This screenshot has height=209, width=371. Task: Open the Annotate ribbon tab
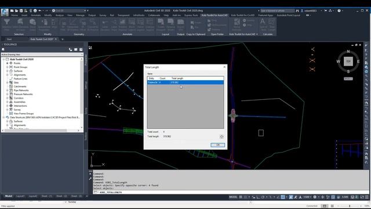coord(36,15)
